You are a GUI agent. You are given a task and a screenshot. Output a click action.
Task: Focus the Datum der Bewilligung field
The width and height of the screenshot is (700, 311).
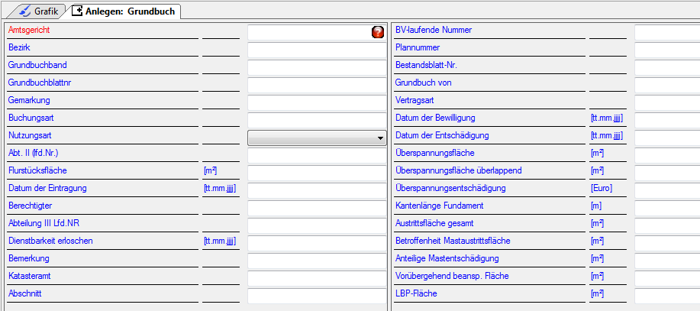click(x=667, y=120)
